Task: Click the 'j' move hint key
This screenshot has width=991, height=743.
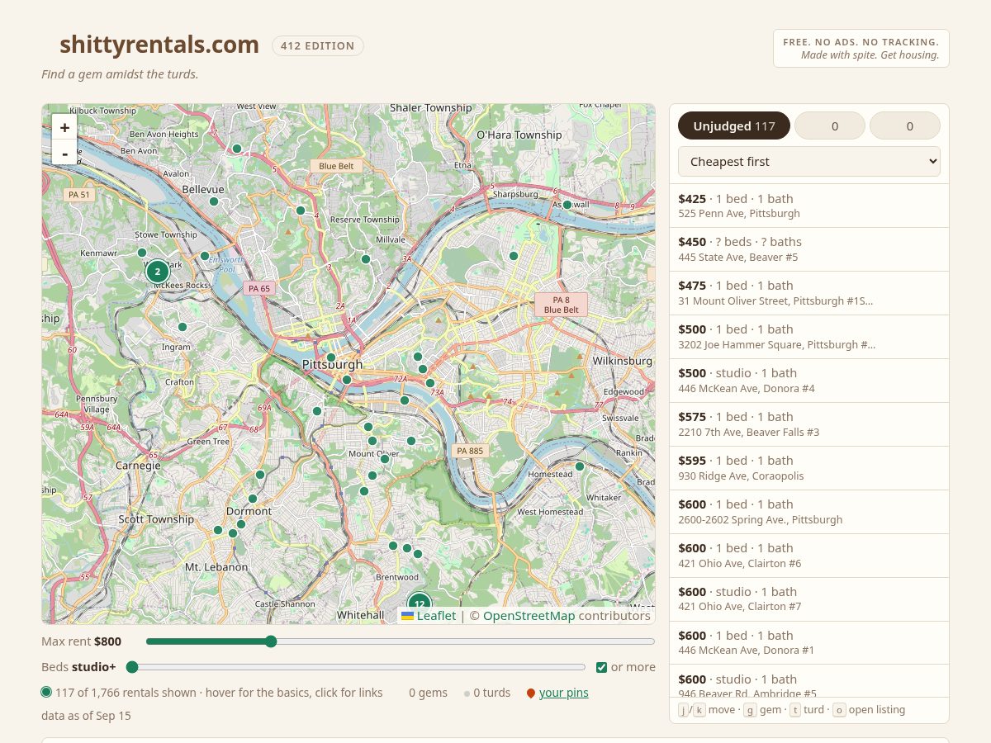Action: [x=684, y=710]
